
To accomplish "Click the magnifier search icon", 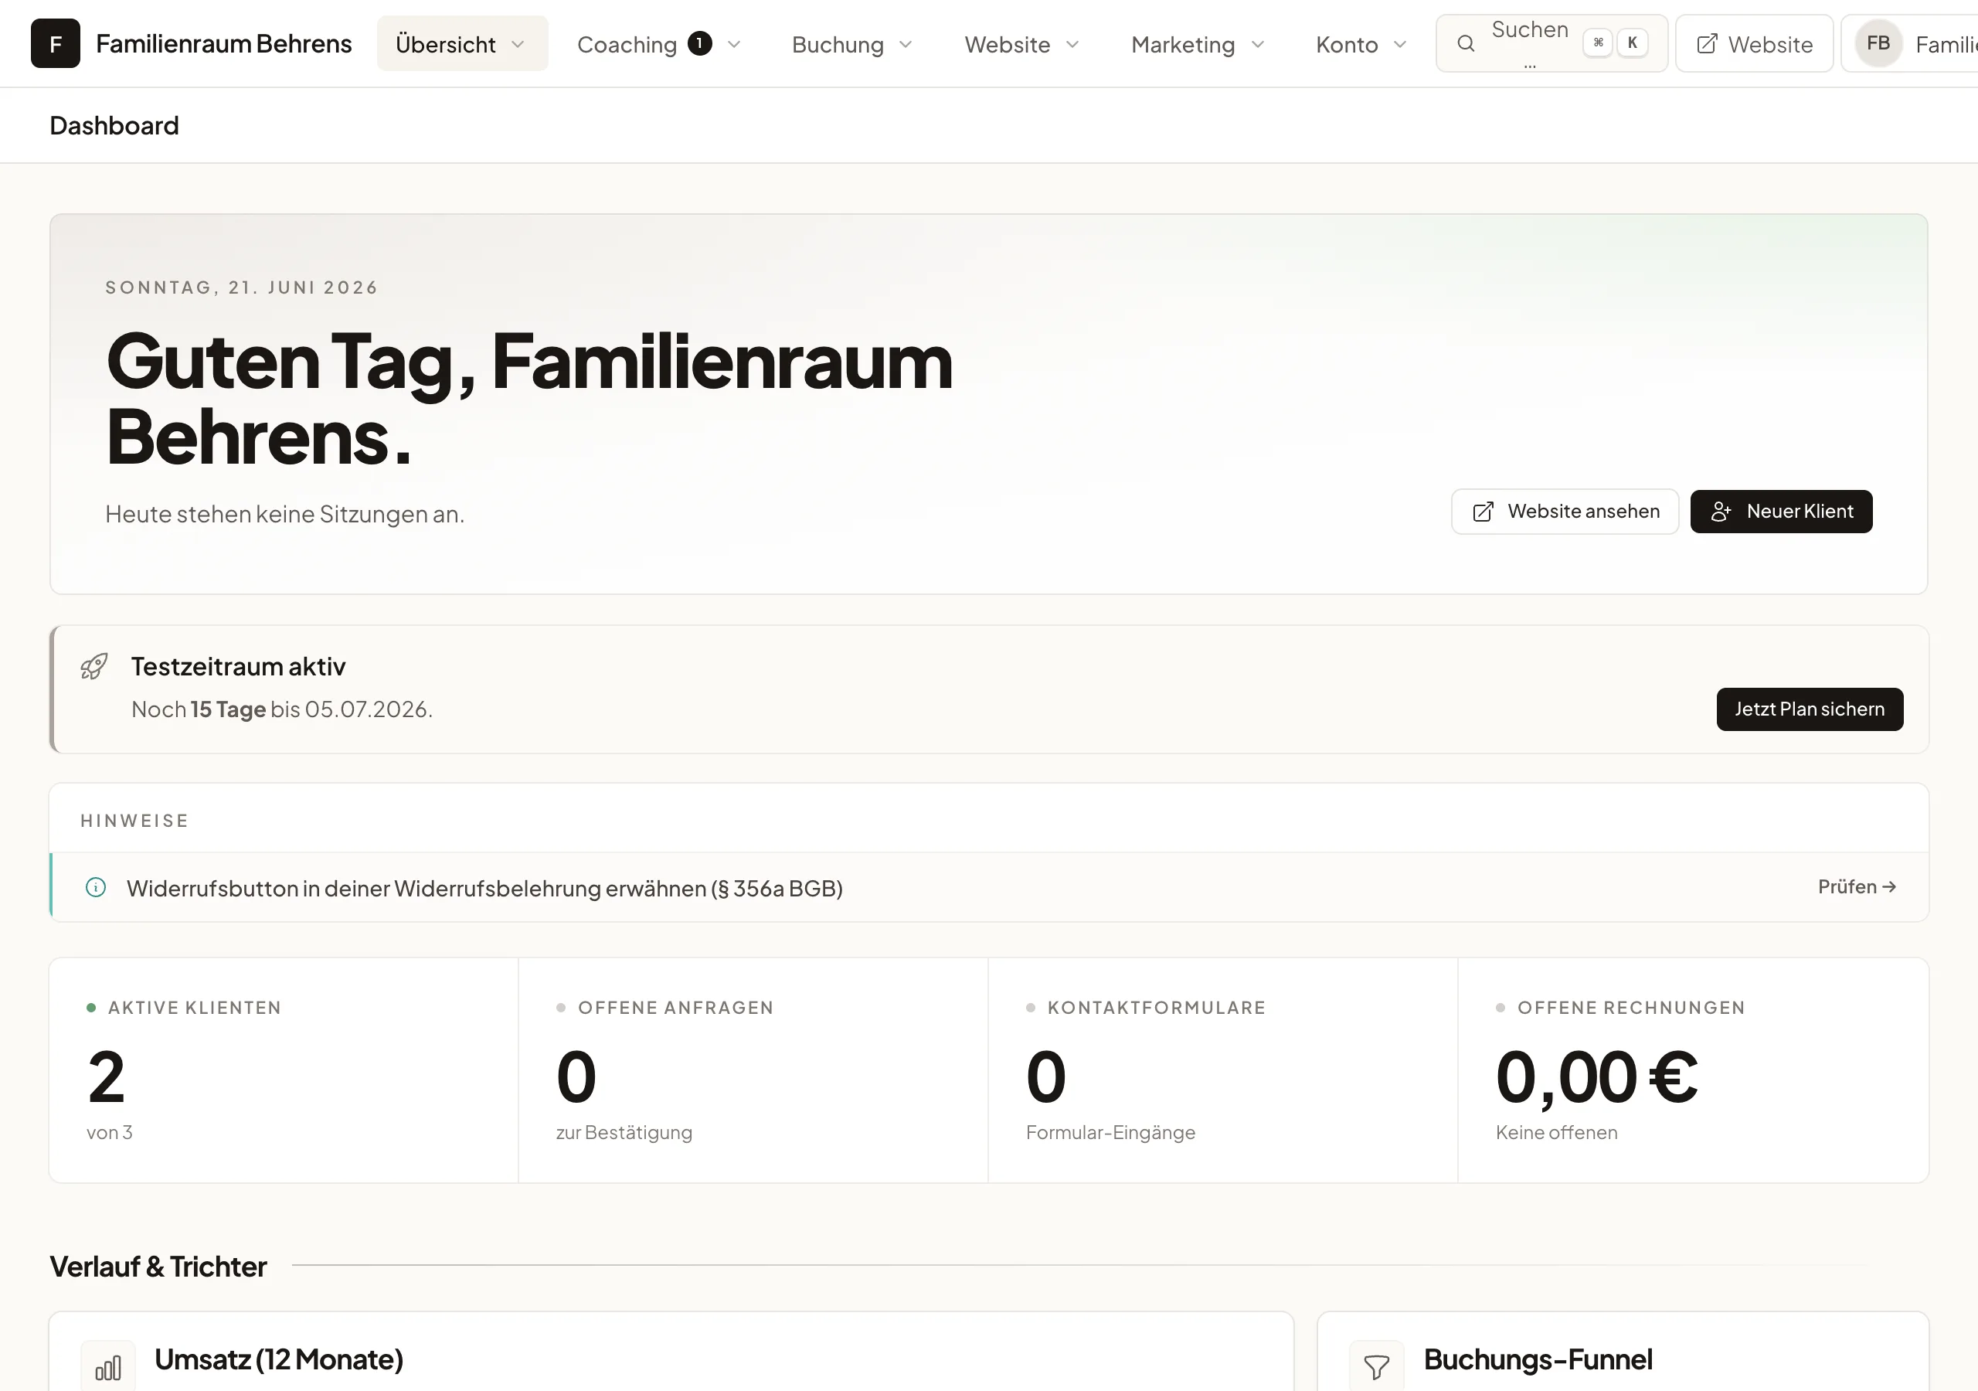I will 1466,43.
